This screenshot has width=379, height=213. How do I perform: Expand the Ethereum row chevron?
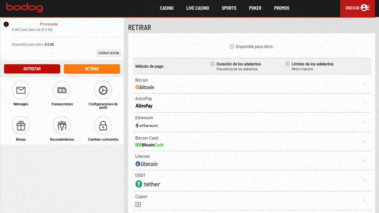click(x=364, y=122)
